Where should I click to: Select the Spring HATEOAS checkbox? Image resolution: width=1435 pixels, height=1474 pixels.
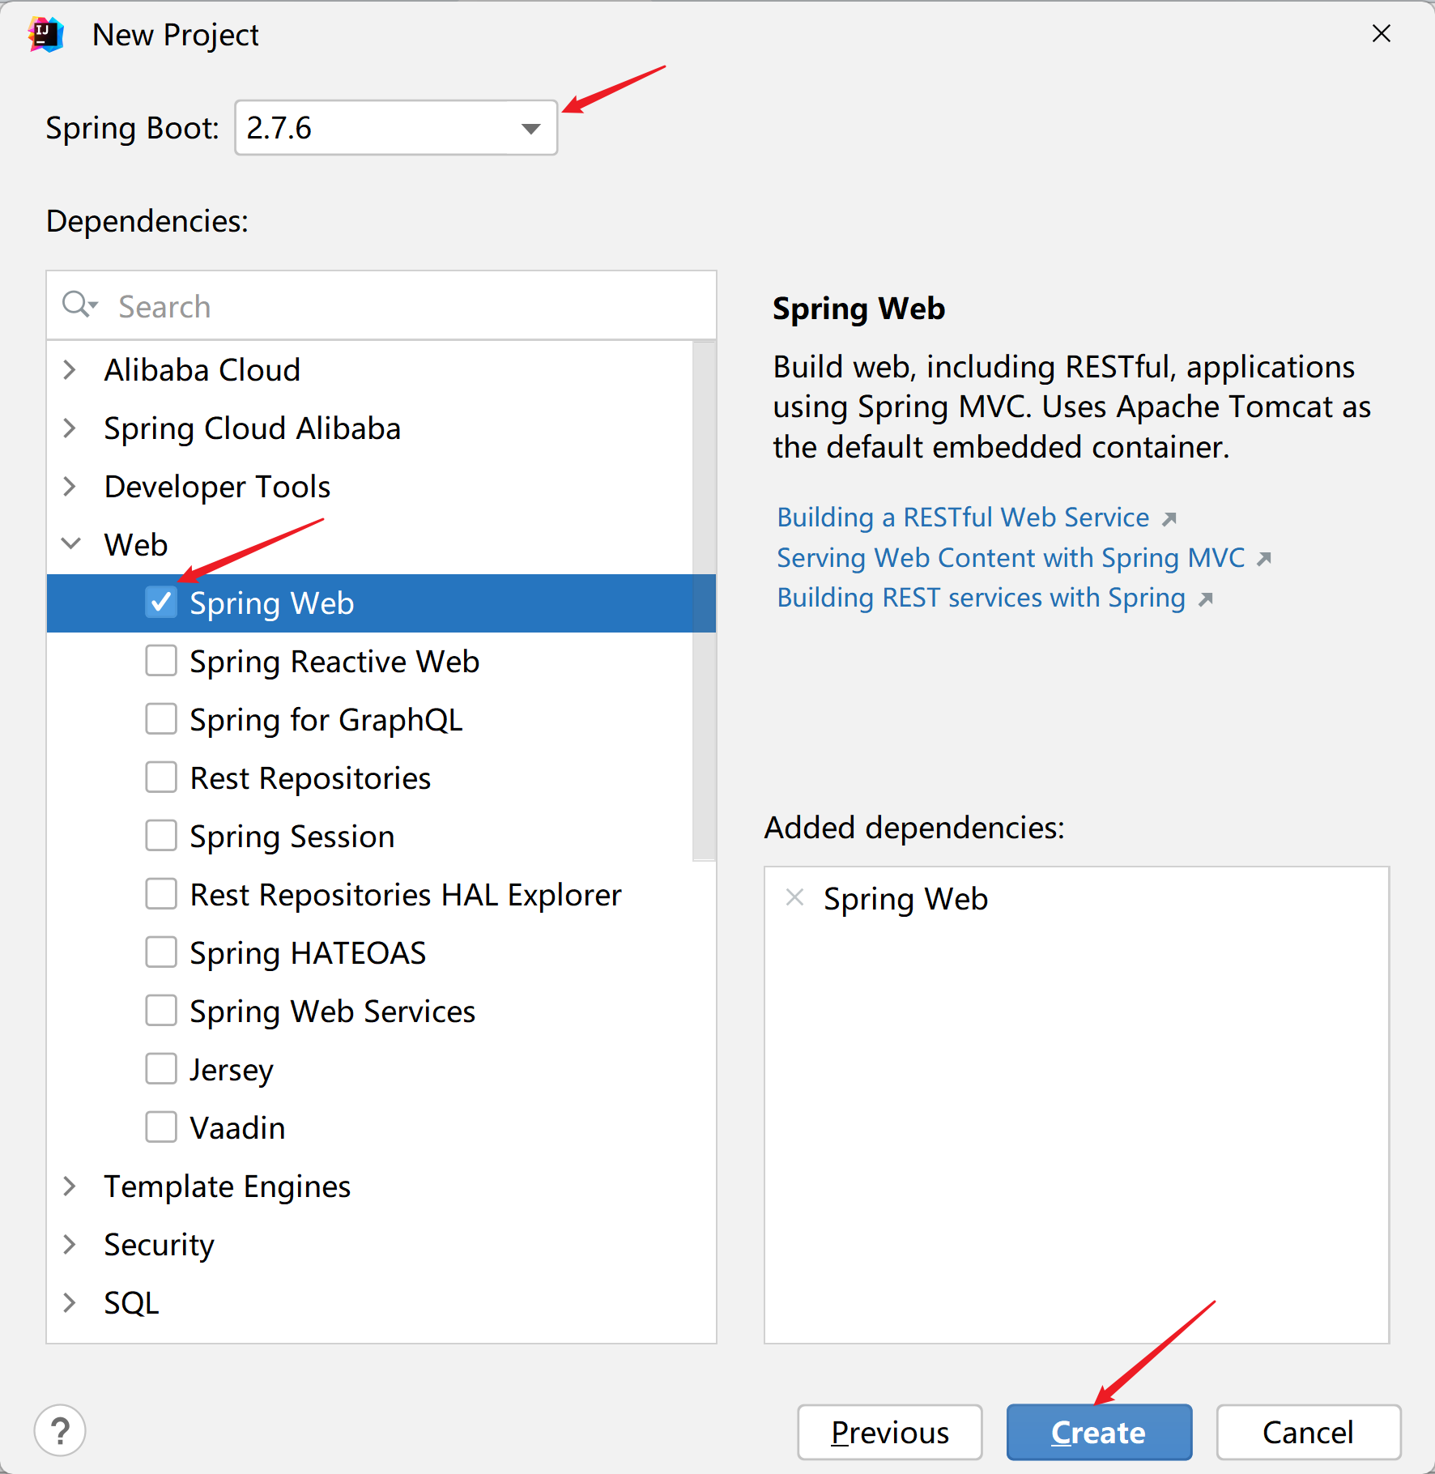coord(161,952)
